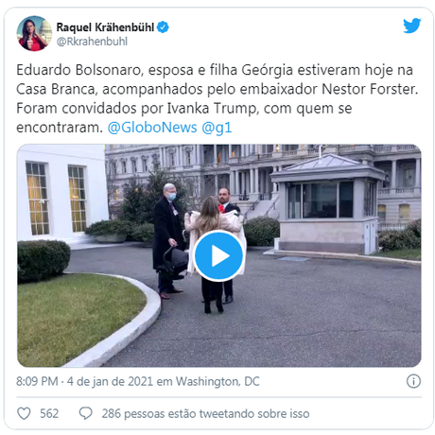Click the 4 de jan de 2021 date
The height and width of the screenshot is (435, 435).
[x=110, y=381]
